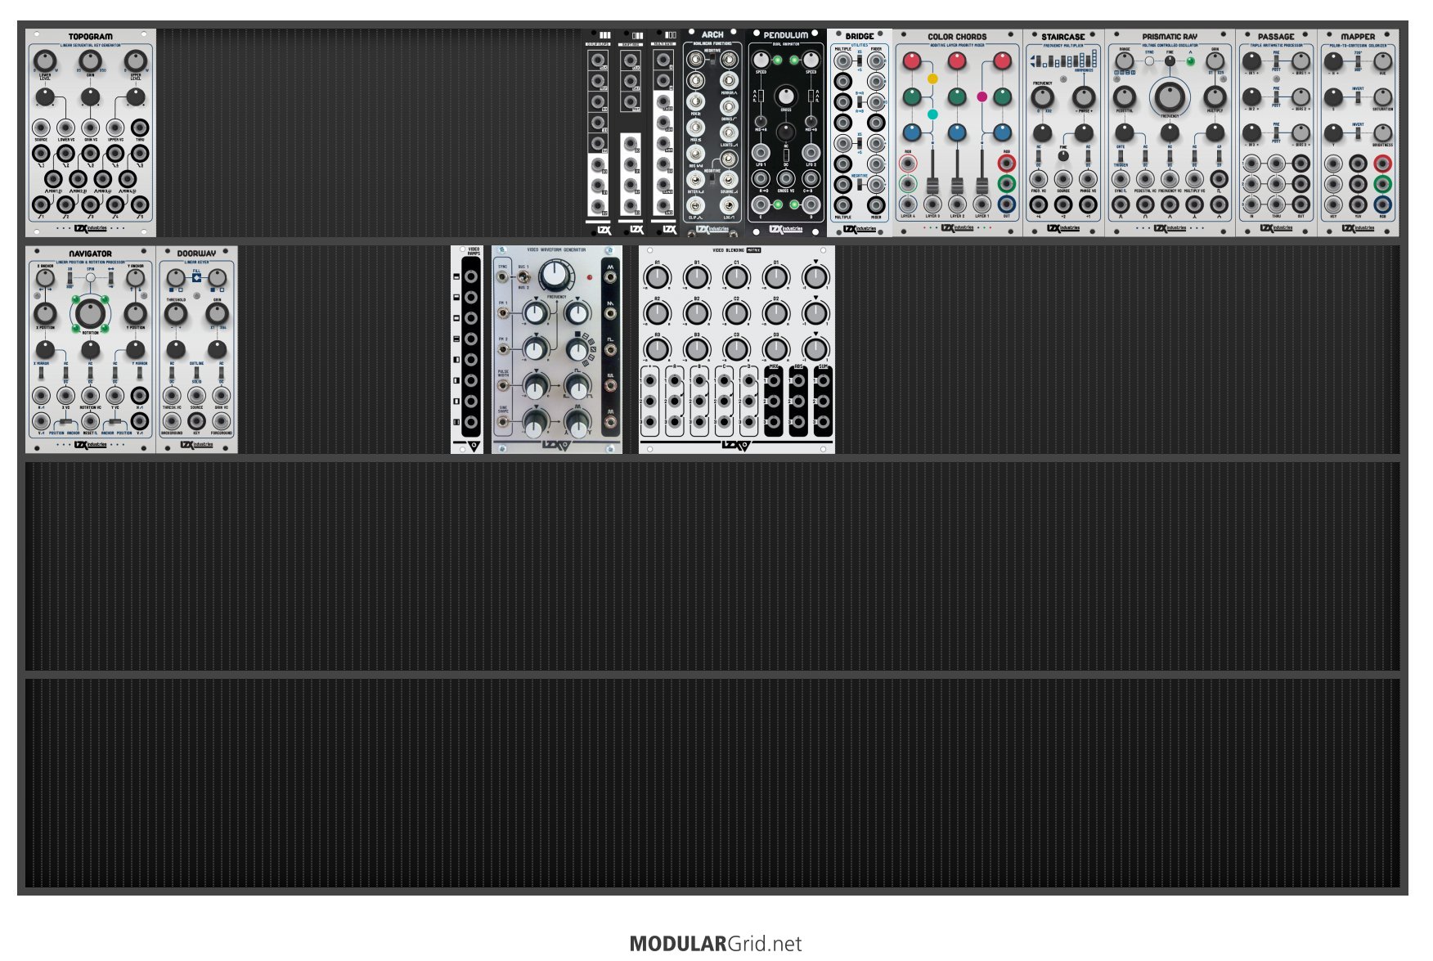Click the PRISMATIC RAY module title
Image resolution: width=1433 pixels, height=961 pixels.
coord(1170,37)
